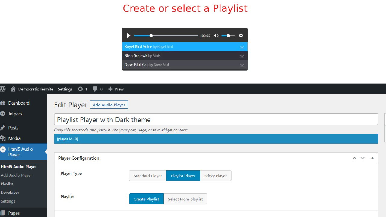
Task: Open Playlist submenu item
Action: tap(7, 184)
